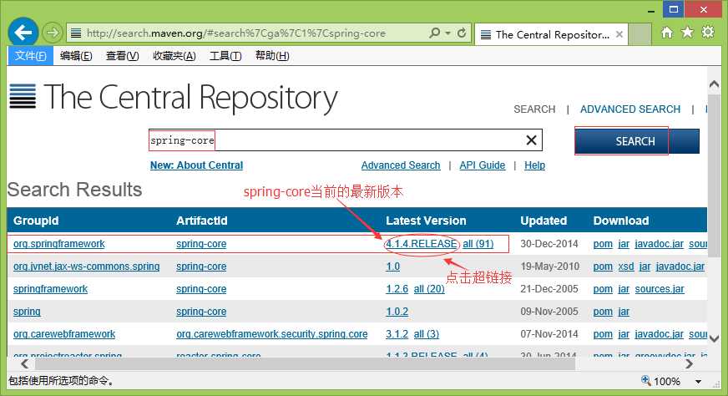Open the 帮助(H) menu
Viewport: 728px width, 396px height.
[272, 56]
